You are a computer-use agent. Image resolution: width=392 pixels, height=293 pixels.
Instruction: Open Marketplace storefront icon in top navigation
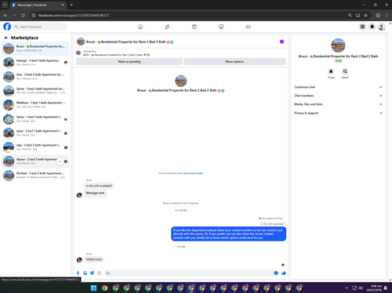221,27
